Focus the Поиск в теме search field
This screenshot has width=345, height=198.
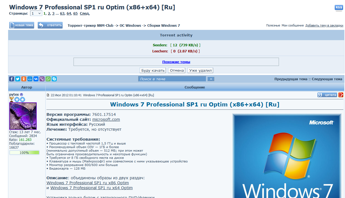(x=172, y=79)
